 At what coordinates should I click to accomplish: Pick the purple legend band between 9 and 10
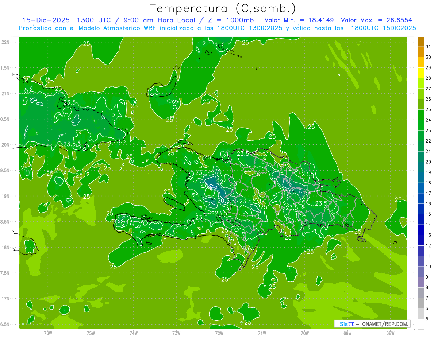tap(421, 272)
